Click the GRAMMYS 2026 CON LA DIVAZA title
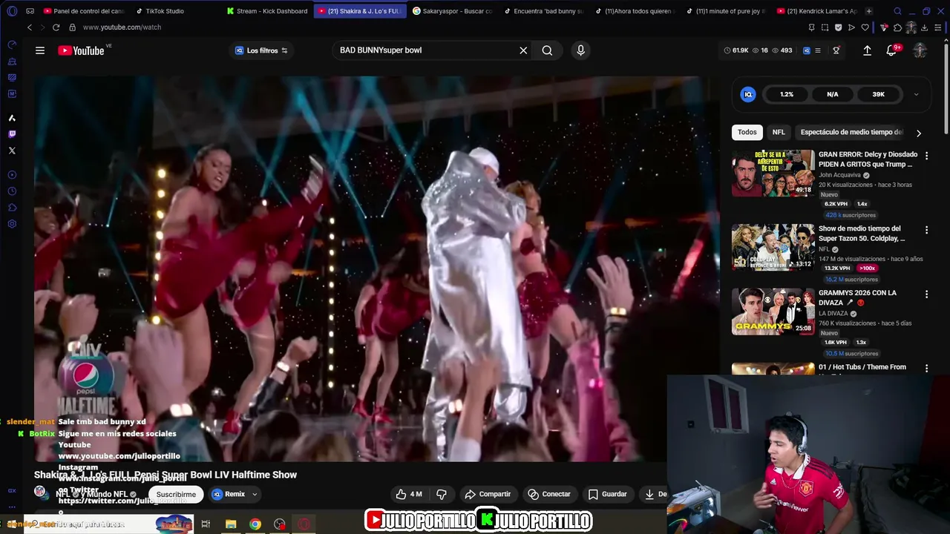This screenshot has width=950, height=534. [857, 297]
